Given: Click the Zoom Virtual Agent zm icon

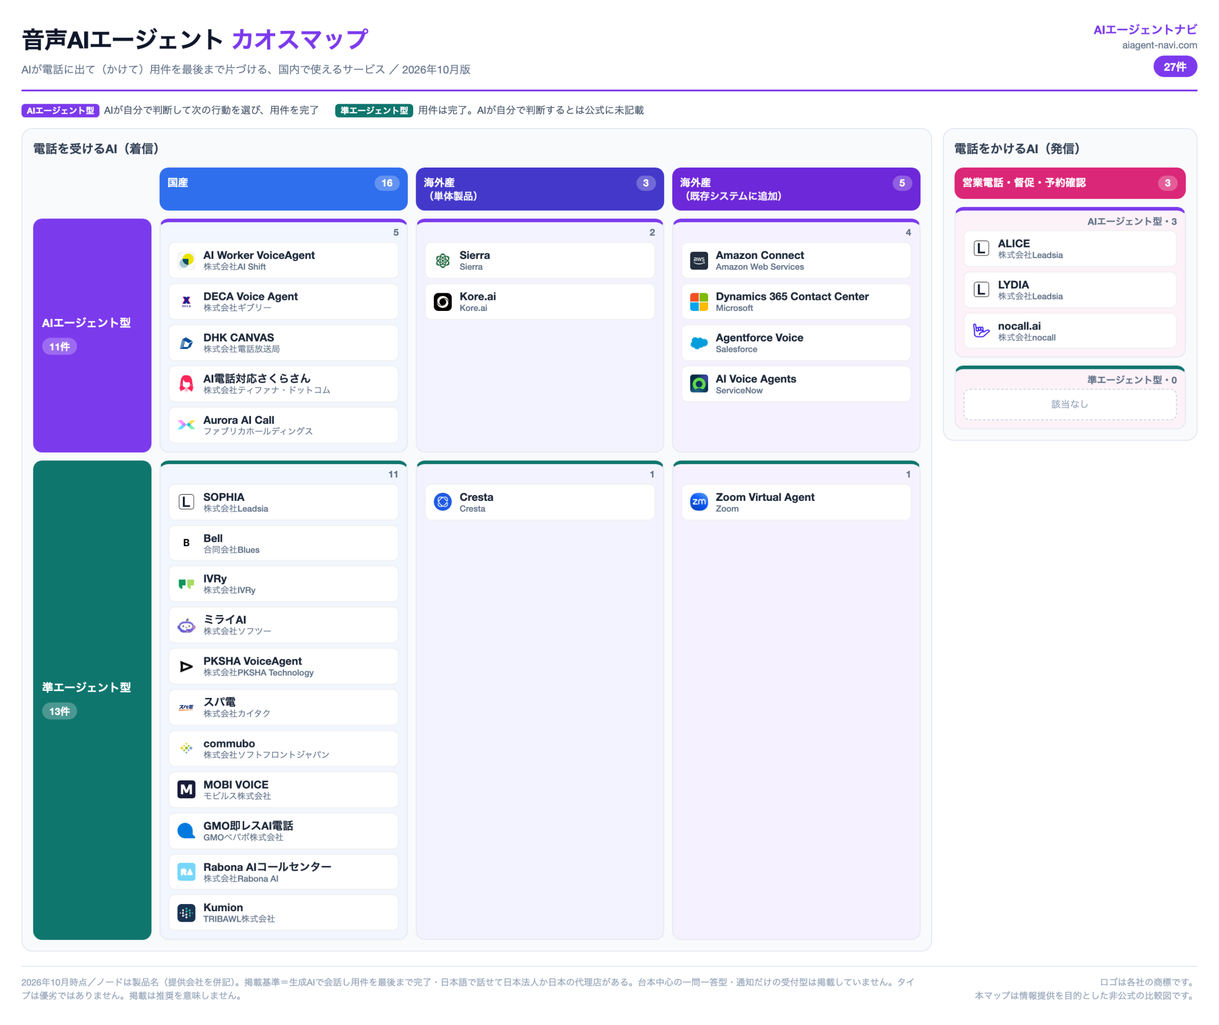Looking at the screenshot, I should pos(699,502).
